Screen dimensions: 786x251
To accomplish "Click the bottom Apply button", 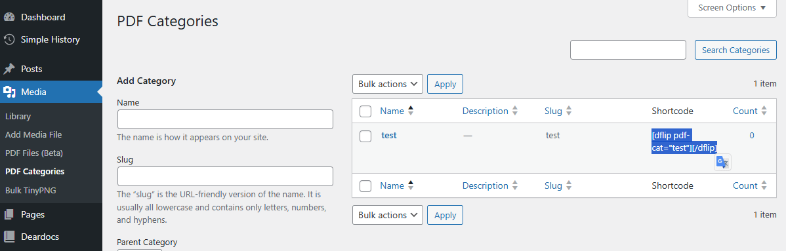I will (x=445, y=215).
